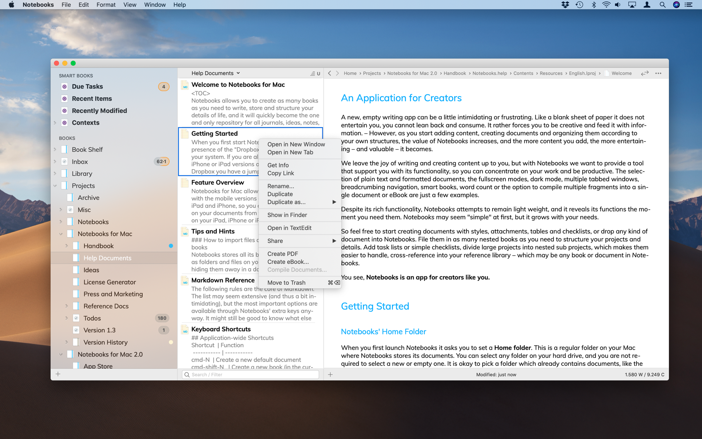
Task: Click Rename in the context menu
Action: [x=282, y=185]
